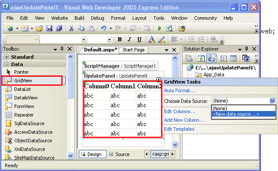Click the Copy icon

81,28
